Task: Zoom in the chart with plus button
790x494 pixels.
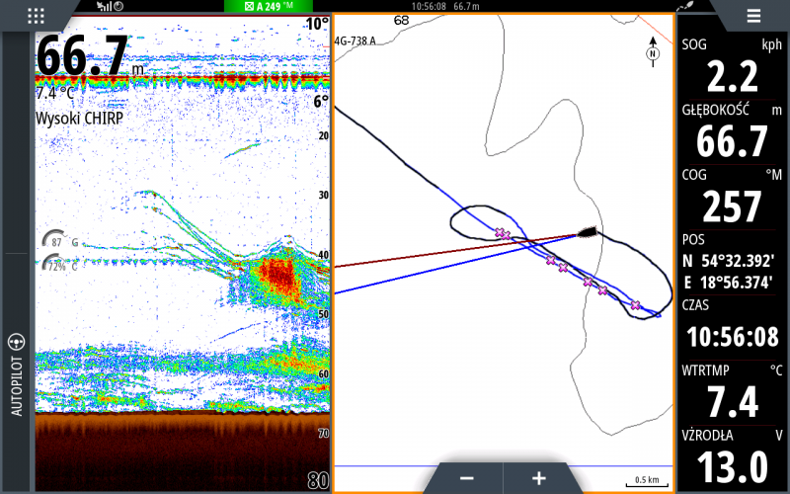Action: click(x=539, y=477)
